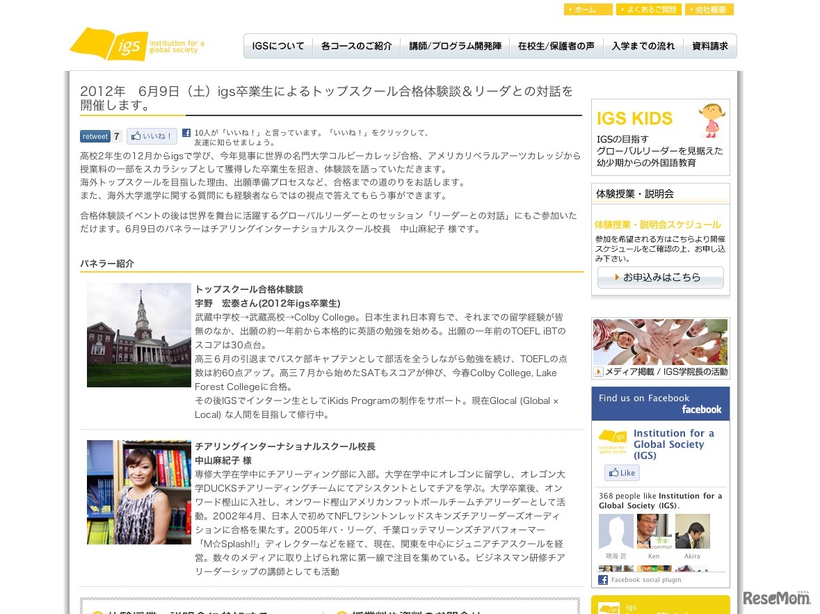Toggle the Like button in Facebook plugin

(621, 473)
